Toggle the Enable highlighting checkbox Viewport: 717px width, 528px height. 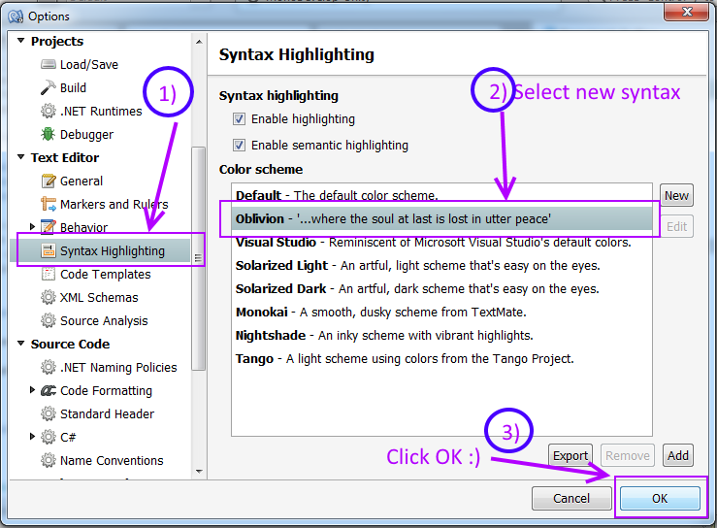coord(239,119)
